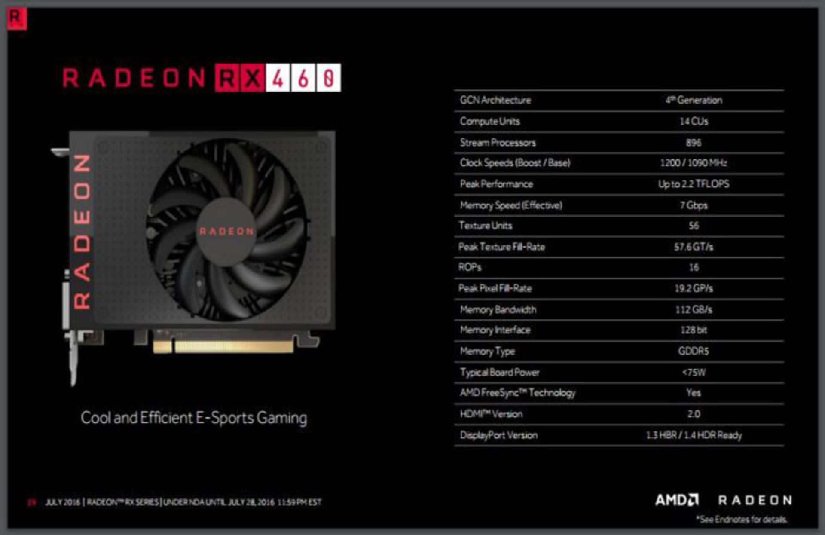Click the Cool and Efficient E-Sports Gaming tagline

[194, 418]
